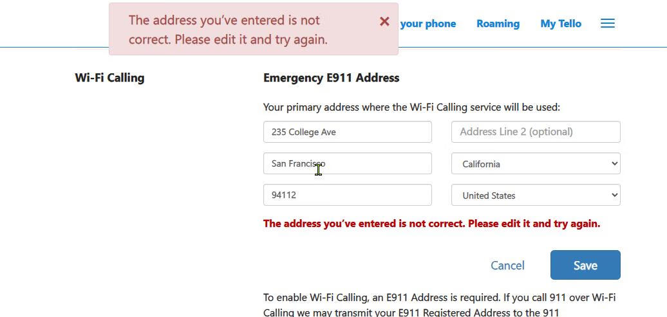Cancel the E911 address changes
The image size is (667, 317).
[507, 266]
